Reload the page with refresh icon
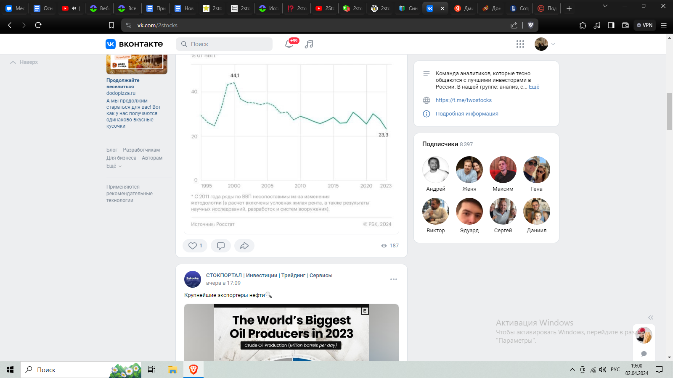 click(x=38, y=25)
